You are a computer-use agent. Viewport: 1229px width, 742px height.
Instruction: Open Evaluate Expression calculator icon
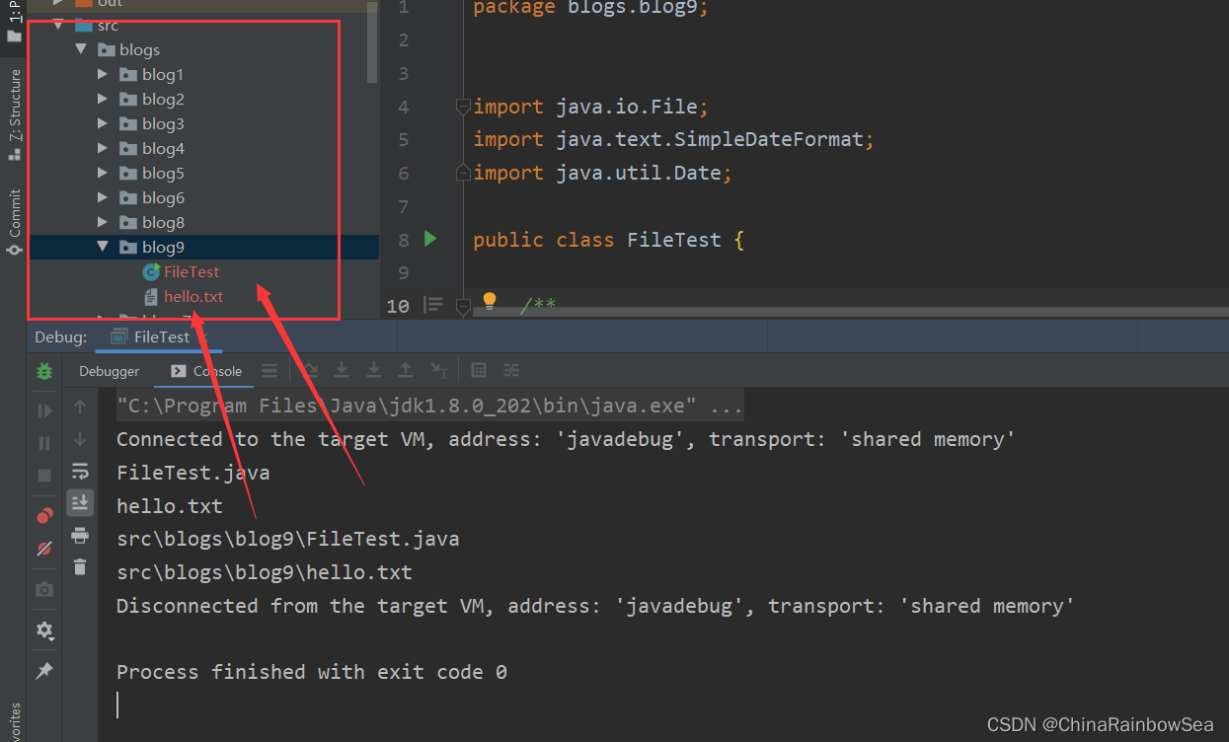[x=479, y=370]
